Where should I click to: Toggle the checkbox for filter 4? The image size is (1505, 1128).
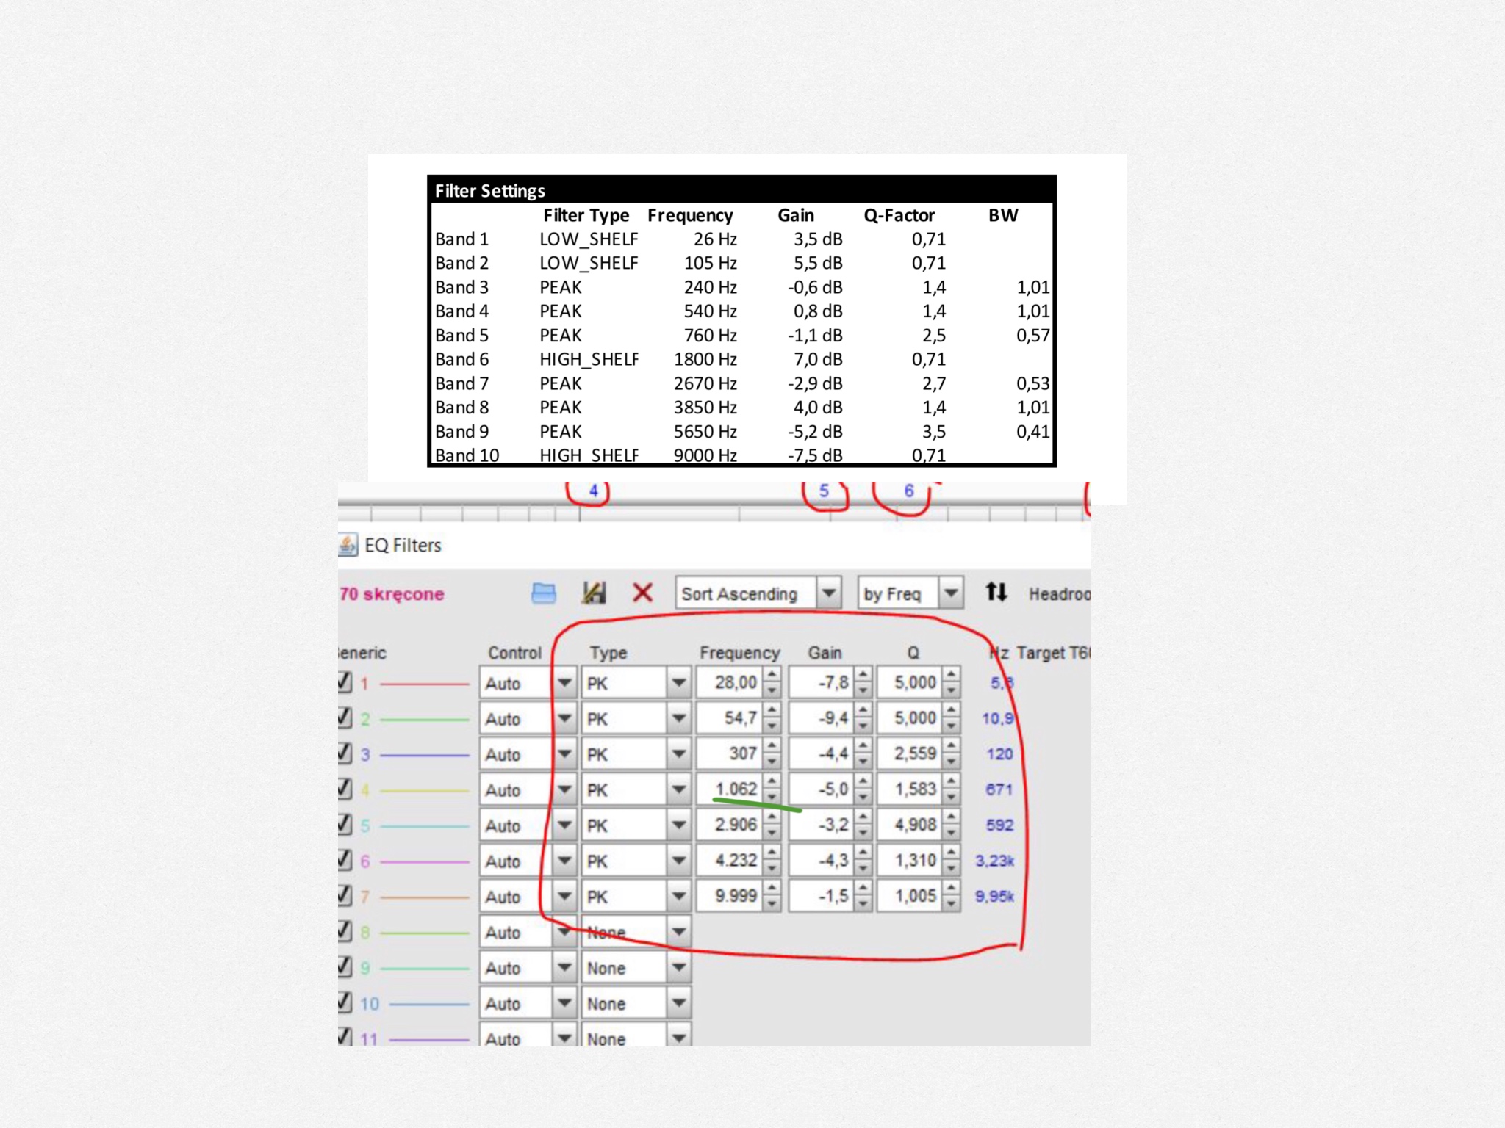(x=345, y=789)
